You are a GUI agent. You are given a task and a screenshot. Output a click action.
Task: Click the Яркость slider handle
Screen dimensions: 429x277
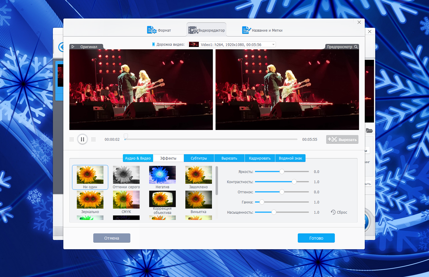(x=282, y=172)
